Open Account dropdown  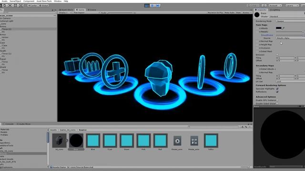click(275, 6)
